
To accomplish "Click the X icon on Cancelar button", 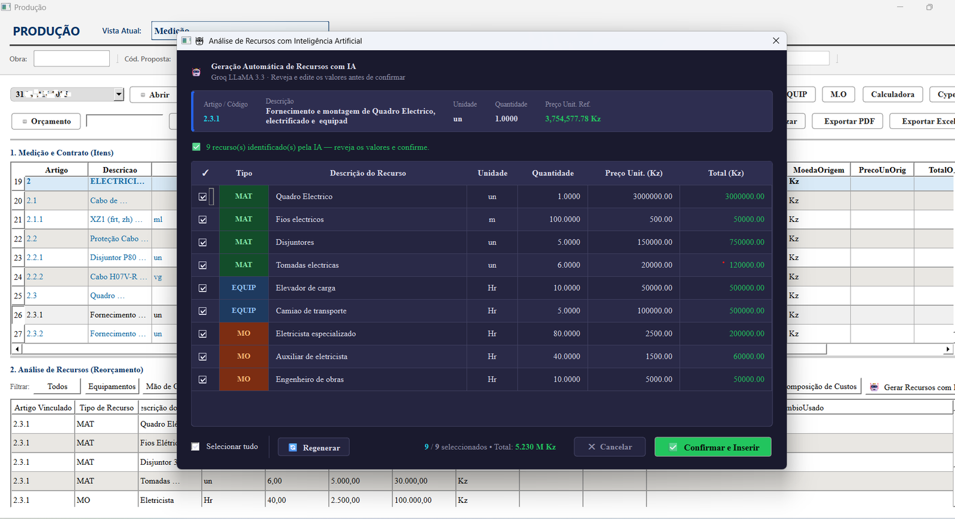I will (592, 447).
